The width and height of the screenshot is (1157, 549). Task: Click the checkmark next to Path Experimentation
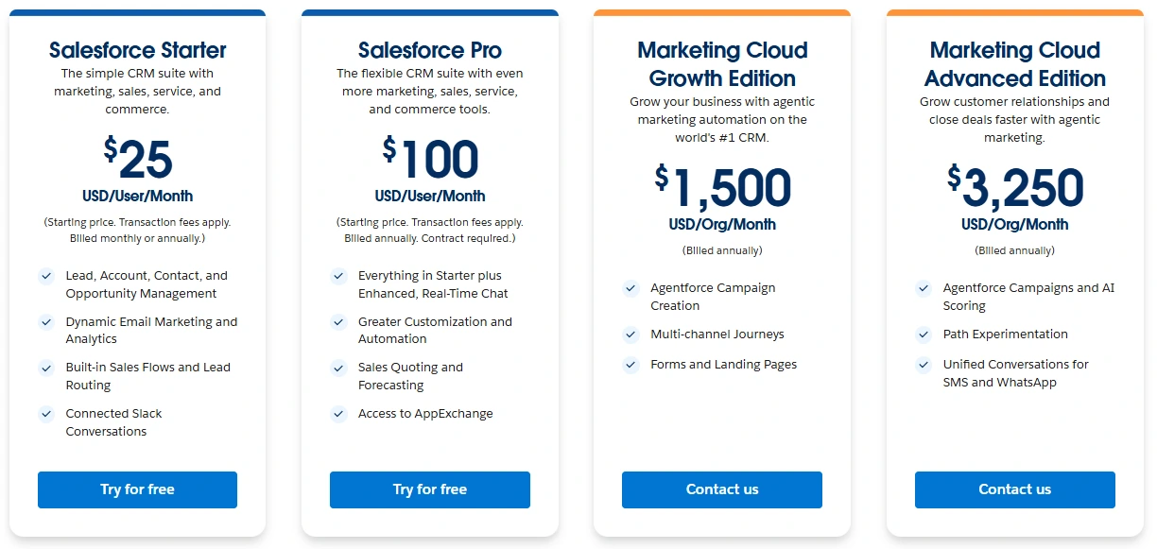[x=924, y=335]
